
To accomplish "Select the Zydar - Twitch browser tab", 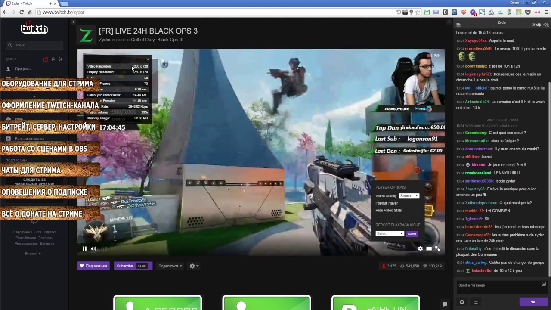I will [x=31, y=3].
